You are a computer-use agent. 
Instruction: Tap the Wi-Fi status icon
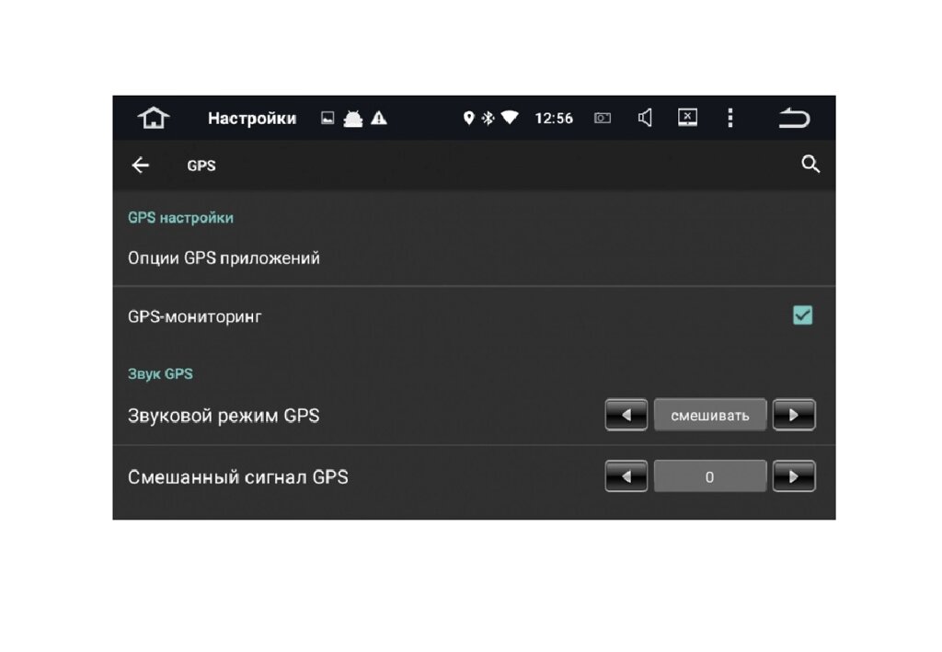[510, 118]
